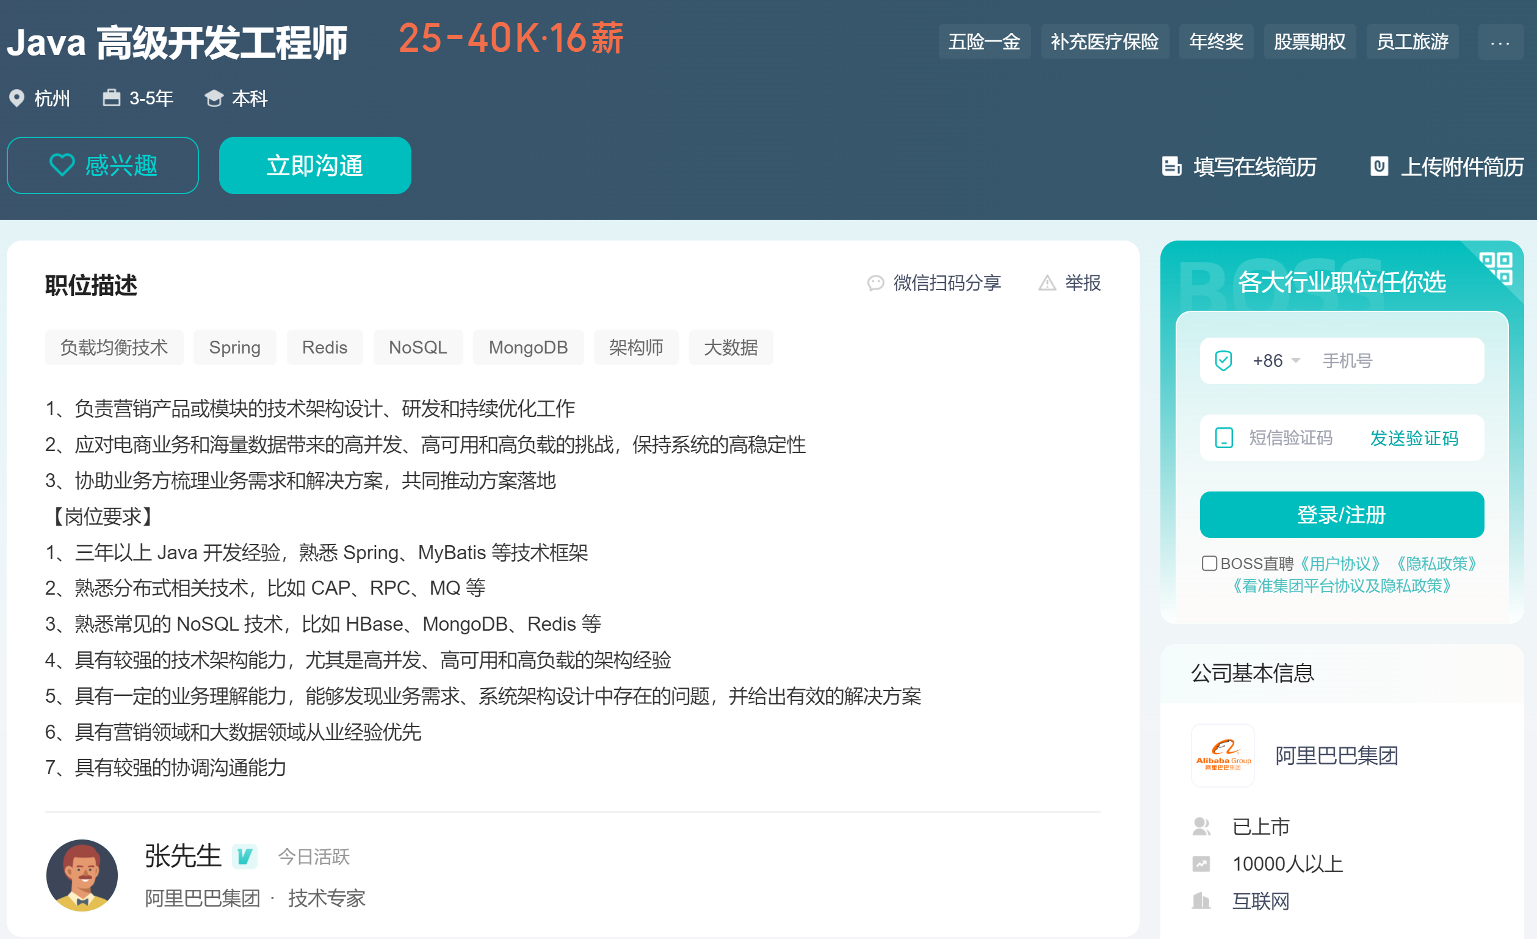Screen dimensions: 1537x939
Task: Click the 补充医疗保险 benefit tag
Action: (1105, 42)
